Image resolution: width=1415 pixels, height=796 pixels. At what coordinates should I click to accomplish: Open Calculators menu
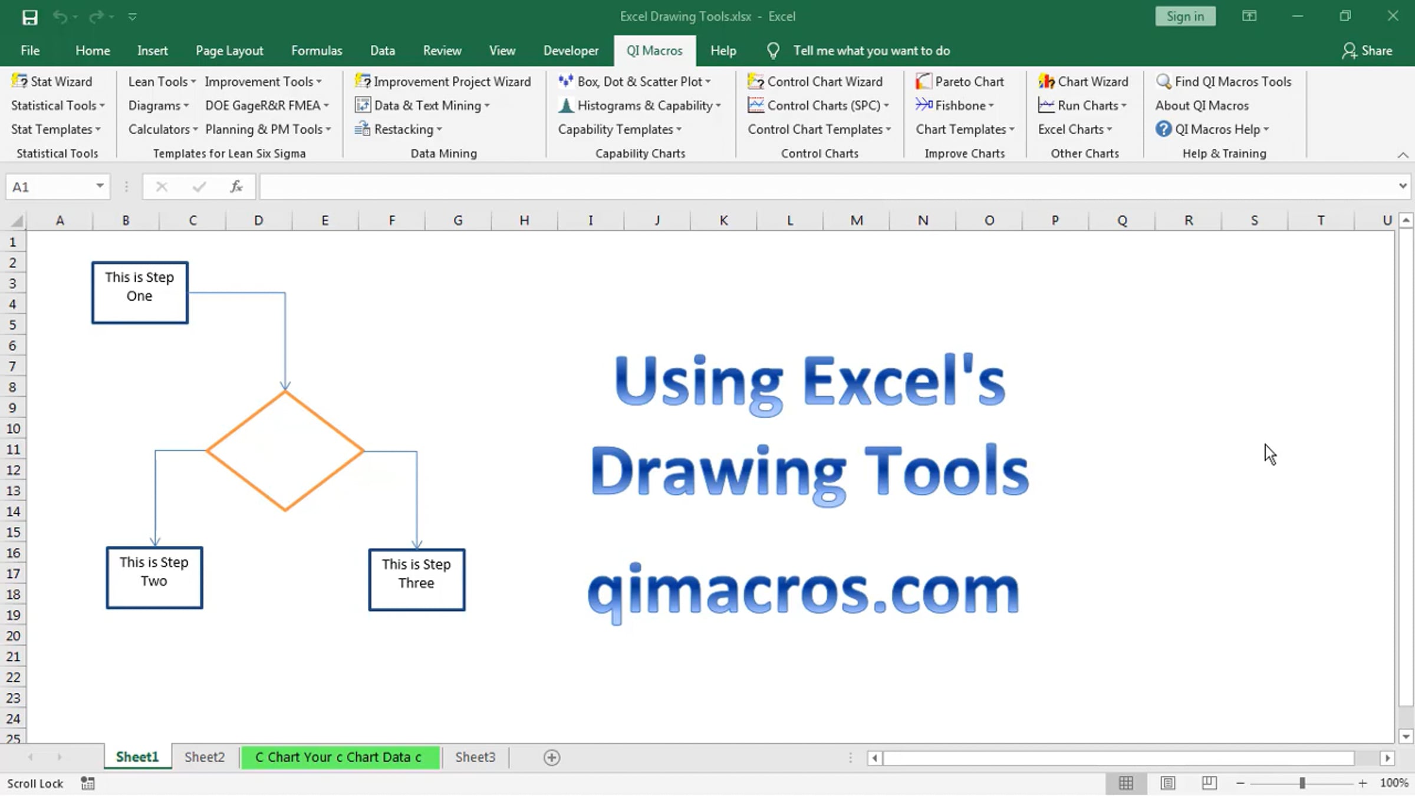[x=163, y=129]
